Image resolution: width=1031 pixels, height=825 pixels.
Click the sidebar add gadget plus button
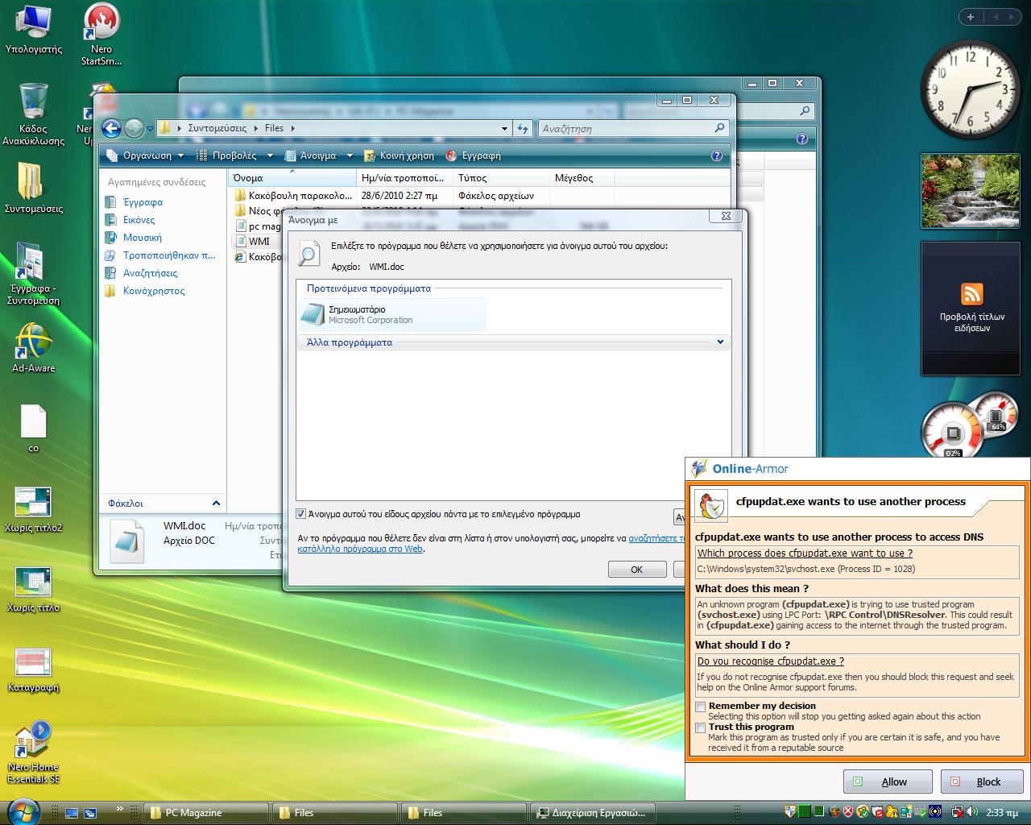click(x=971, y=17)
